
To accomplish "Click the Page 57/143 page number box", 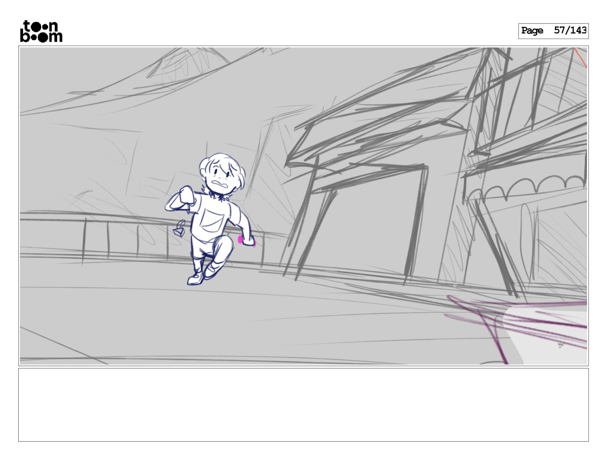I will pyautogui.click(x=553, y=31).
